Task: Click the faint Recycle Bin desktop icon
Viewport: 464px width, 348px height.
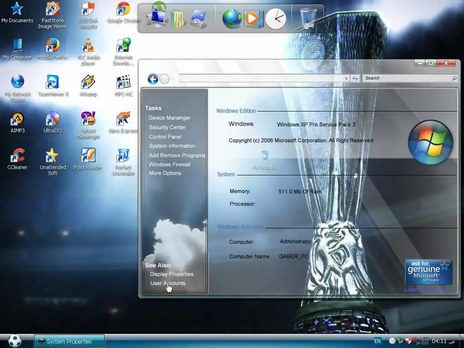Action: [x=265, y=160]
